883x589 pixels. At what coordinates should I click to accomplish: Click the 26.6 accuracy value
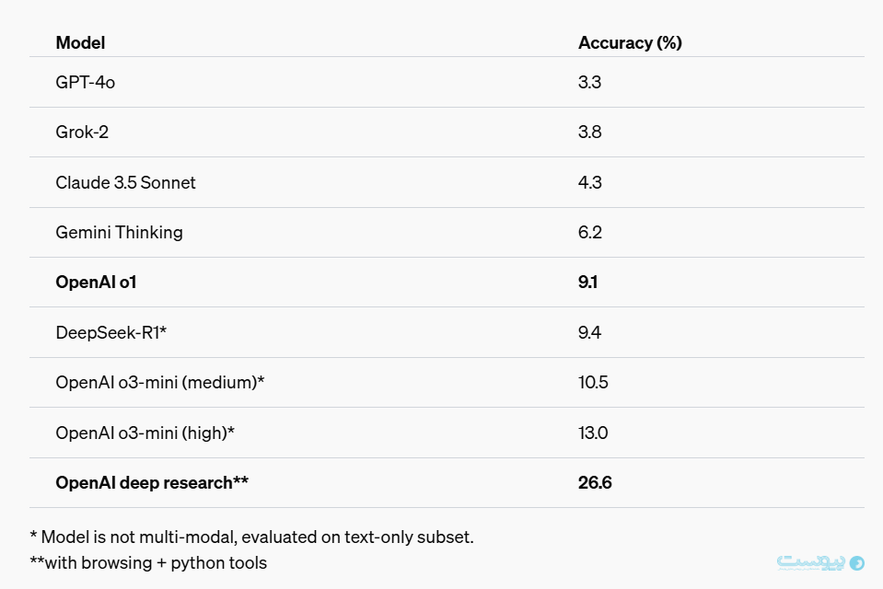click(595, 482)
